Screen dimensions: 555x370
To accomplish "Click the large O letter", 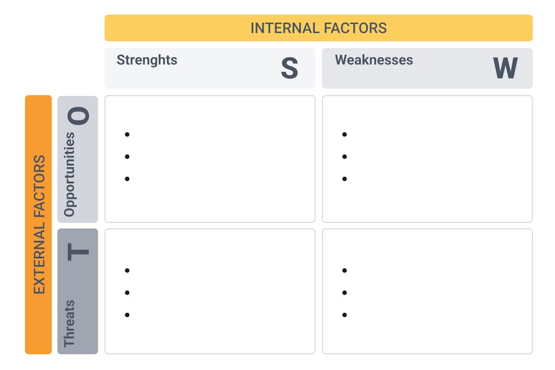I will (x=80, y=115).
